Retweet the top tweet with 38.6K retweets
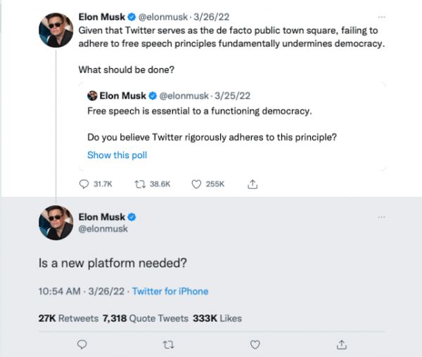The width and height of the screenshot is (422, 357). [x=139, y=183]
